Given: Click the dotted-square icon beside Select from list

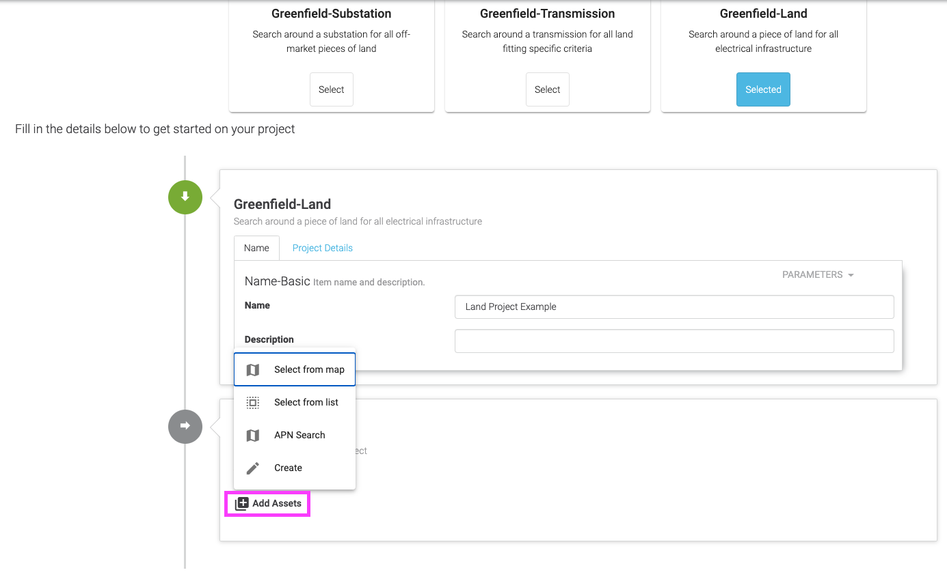Looking at the screenshot, I should (x=253, y=403).
